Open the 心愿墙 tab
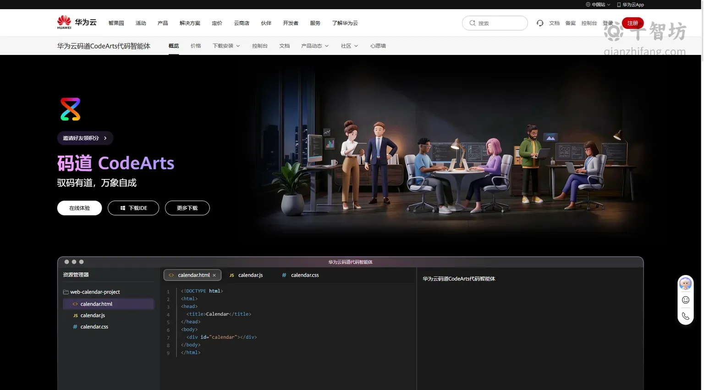Screen dimensions: 704x390 click(378, 46)
